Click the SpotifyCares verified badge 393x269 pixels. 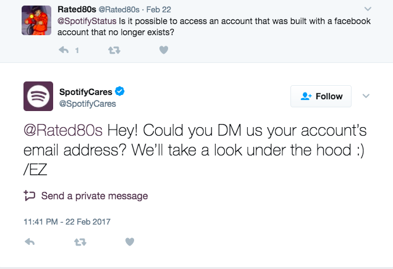tap(121, 92)
